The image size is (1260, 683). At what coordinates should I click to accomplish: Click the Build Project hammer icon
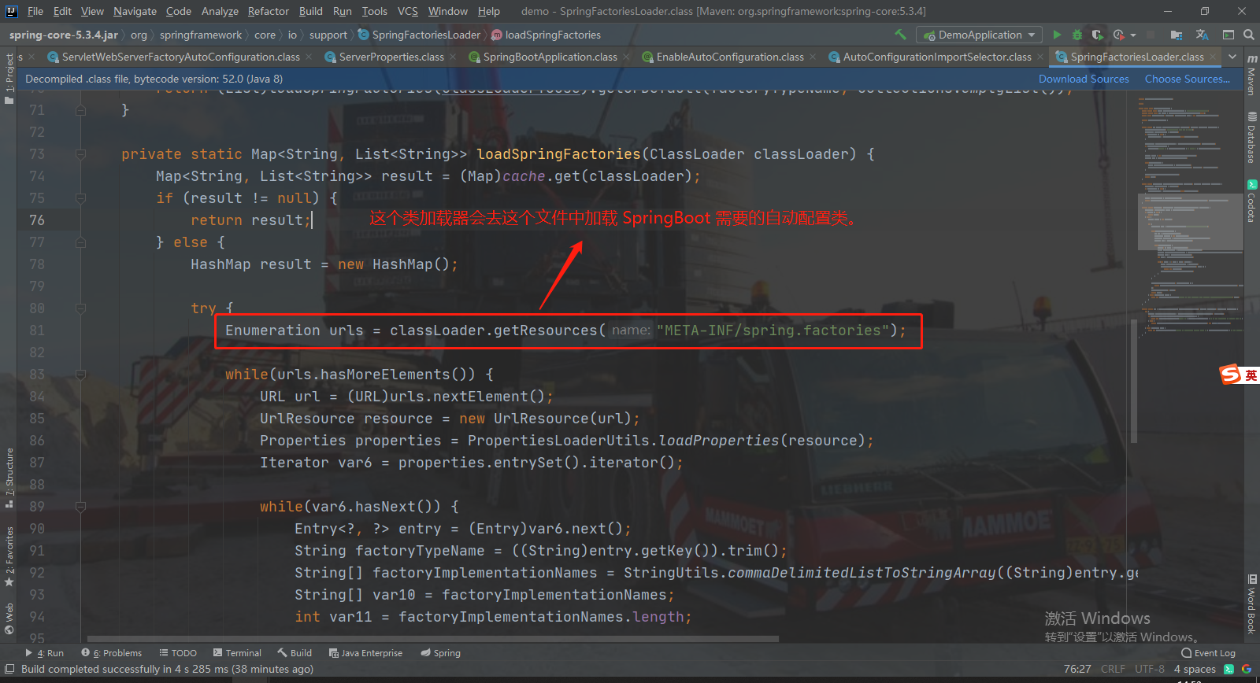(x=900, y=35)
